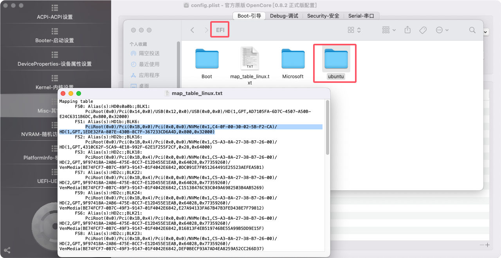The height and width of the screenshot is (258, 501).
Task: Minimize the map_table_linux.txt window
Action: coord(71,93)
